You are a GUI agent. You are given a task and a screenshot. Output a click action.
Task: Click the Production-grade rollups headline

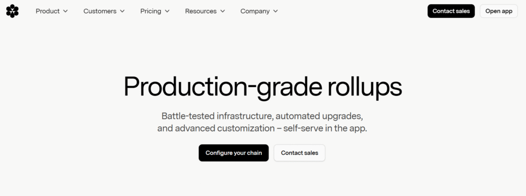click(262, 87)
